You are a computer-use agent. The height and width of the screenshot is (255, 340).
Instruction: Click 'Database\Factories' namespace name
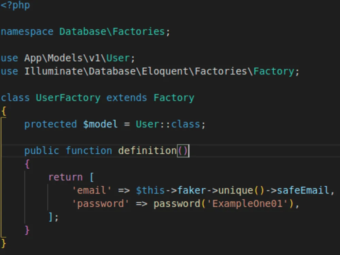click(x=112, y=32)
